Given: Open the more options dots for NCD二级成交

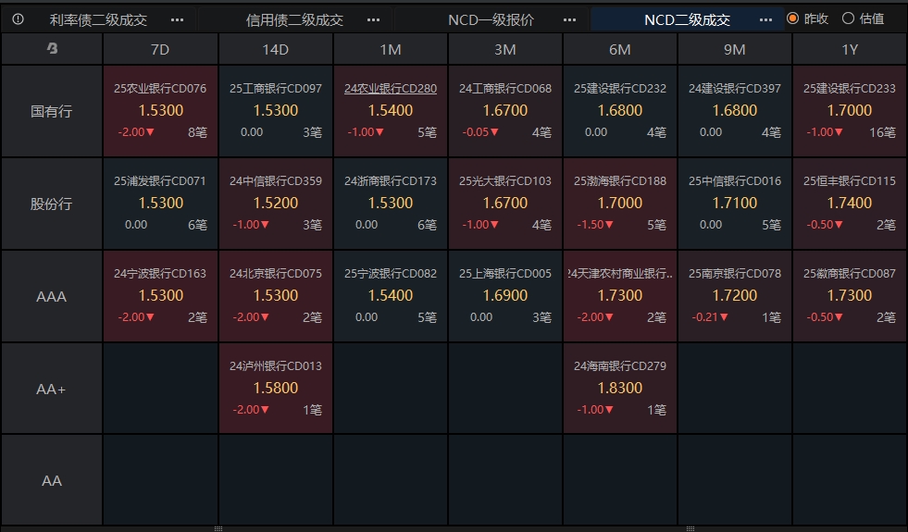Looking at the screenshot, I should (x=765, y=19).
